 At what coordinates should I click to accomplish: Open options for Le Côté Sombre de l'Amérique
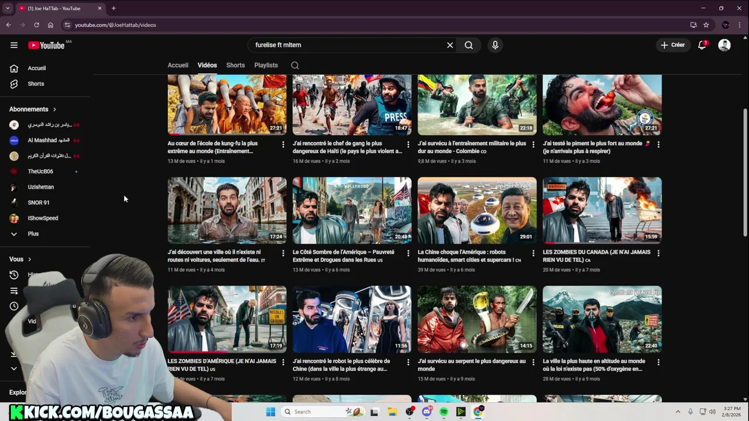point(408,253)
